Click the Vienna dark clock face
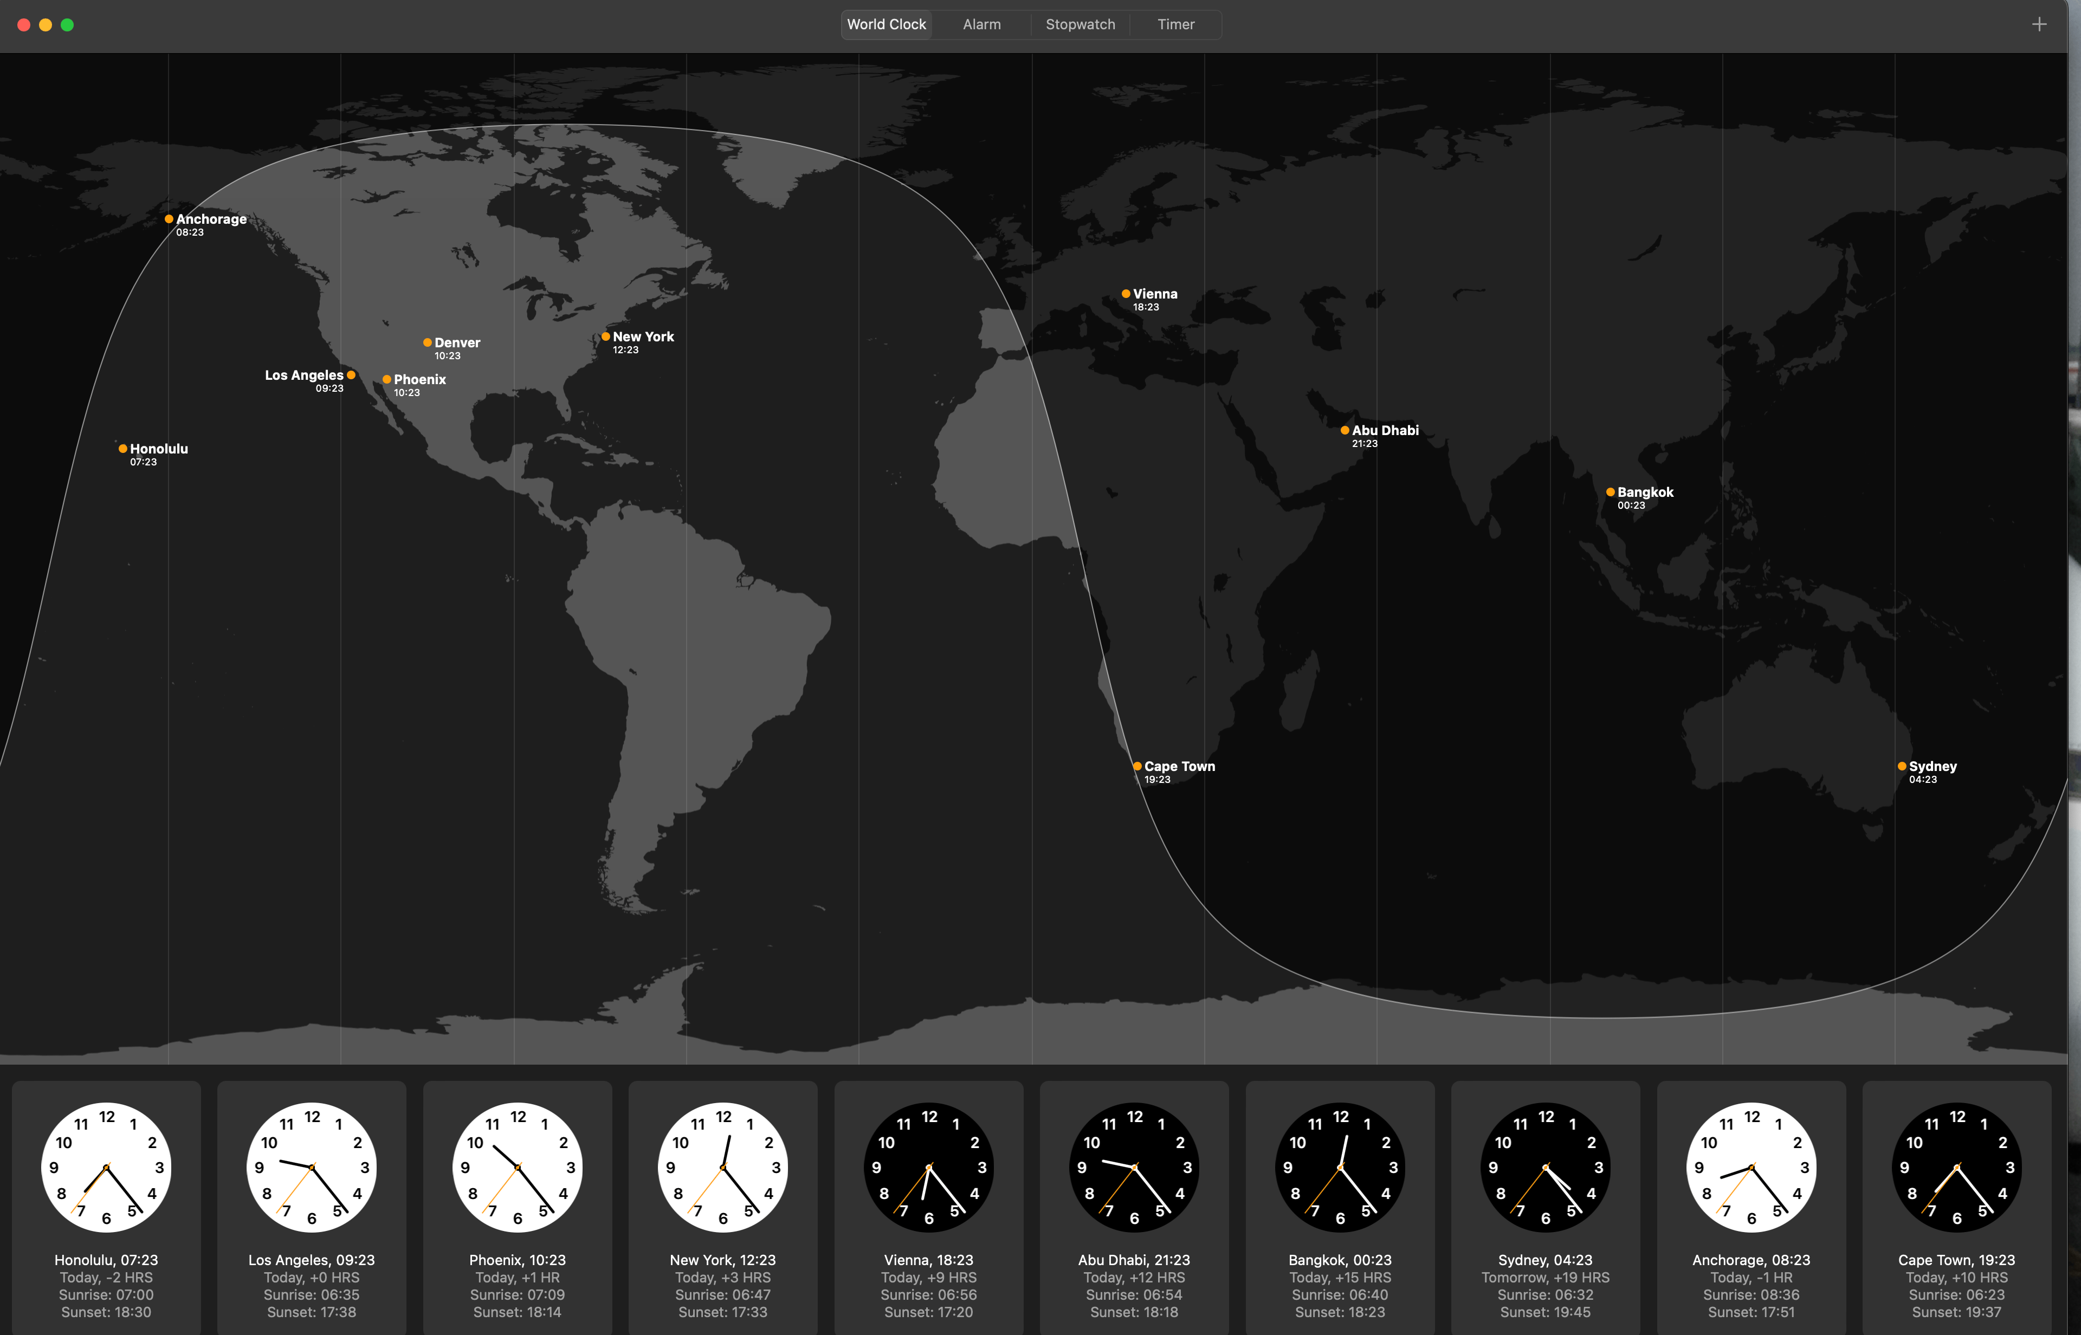The height and width of the screenshot is (1335, 2081). [x=928, y=1168]
